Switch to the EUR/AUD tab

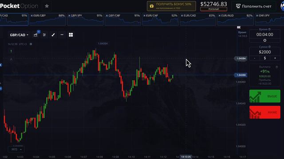click(236, 19)
